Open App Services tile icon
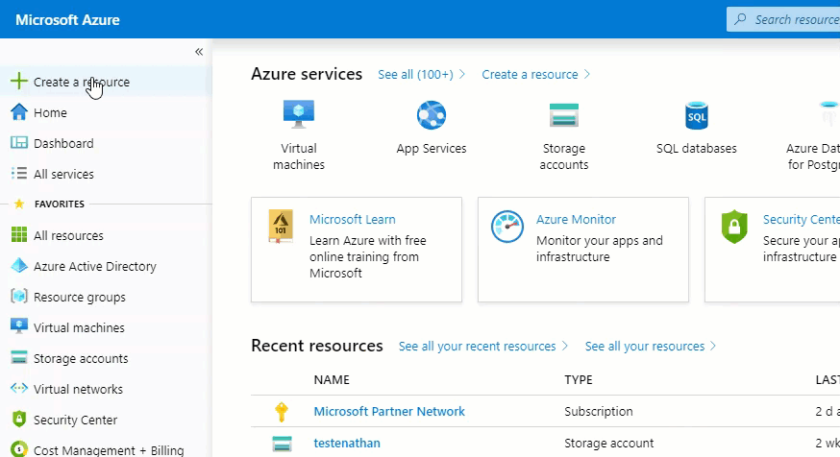 (x=432, y=115)
